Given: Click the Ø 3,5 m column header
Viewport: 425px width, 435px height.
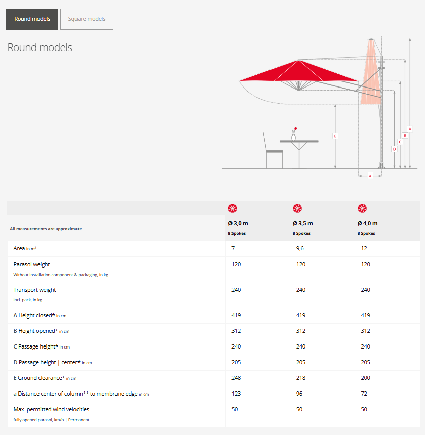Looking at the screenshot, I should tap(302, 223).
